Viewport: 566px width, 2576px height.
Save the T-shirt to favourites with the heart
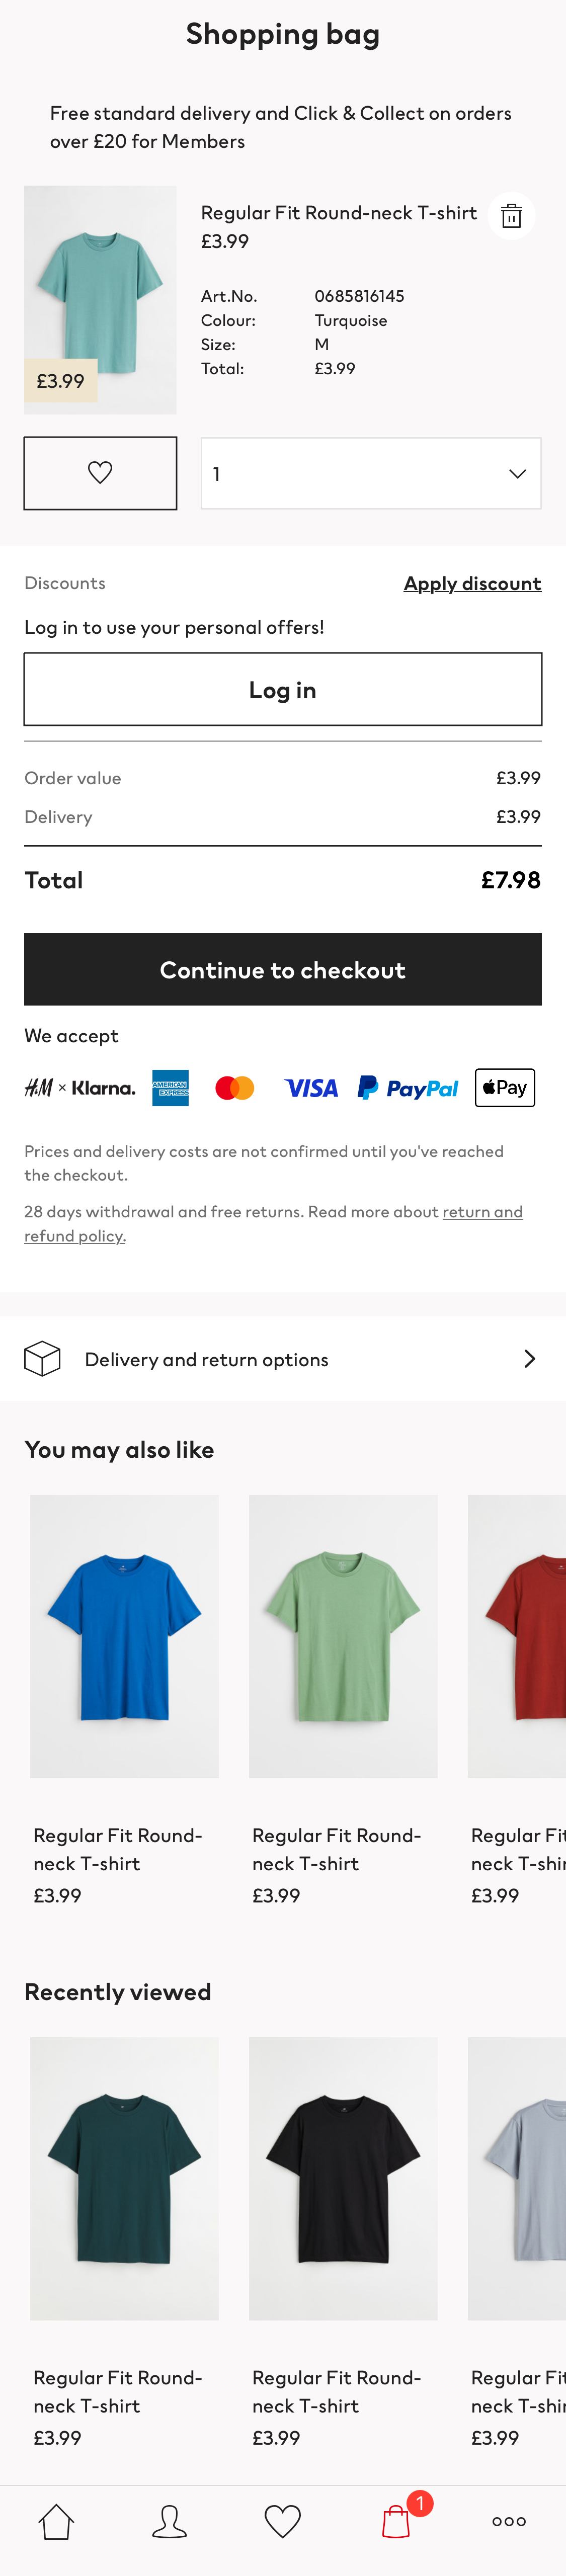coord(100,473)
